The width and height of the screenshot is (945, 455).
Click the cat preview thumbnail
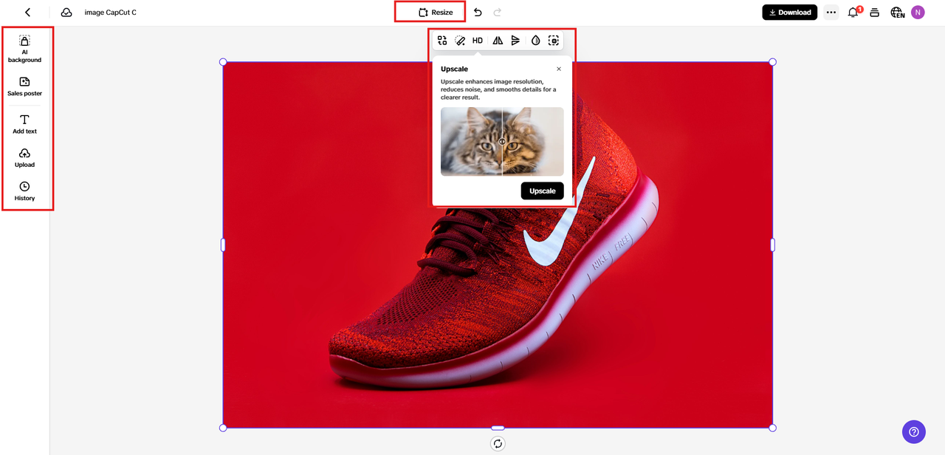(502, 141)
